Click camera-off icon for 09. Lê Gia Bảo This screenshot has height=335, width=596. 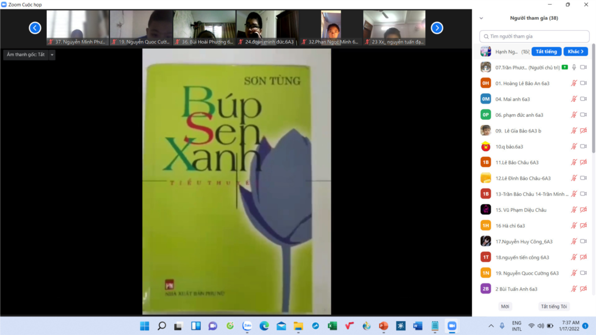pos(583,131)
